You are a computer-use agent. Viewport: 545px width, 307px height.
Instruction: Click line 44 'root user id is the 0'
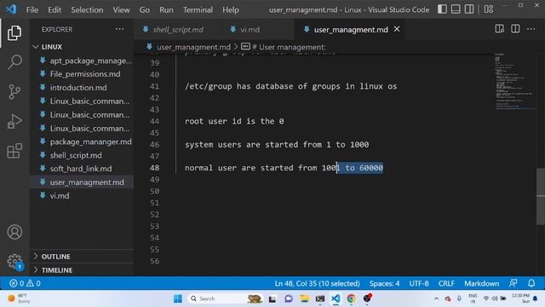click(x=234, y=121)
